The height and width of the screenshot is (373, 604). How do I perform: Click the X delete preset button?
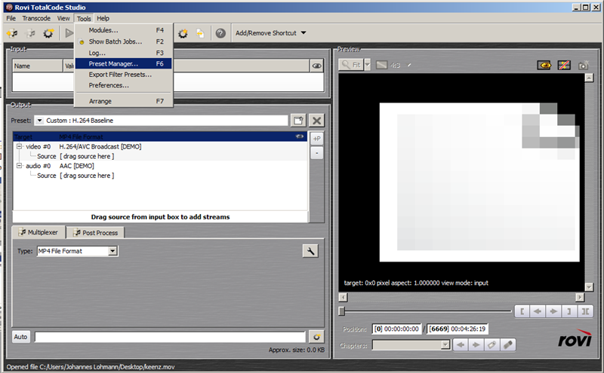(x=316, y=121)
